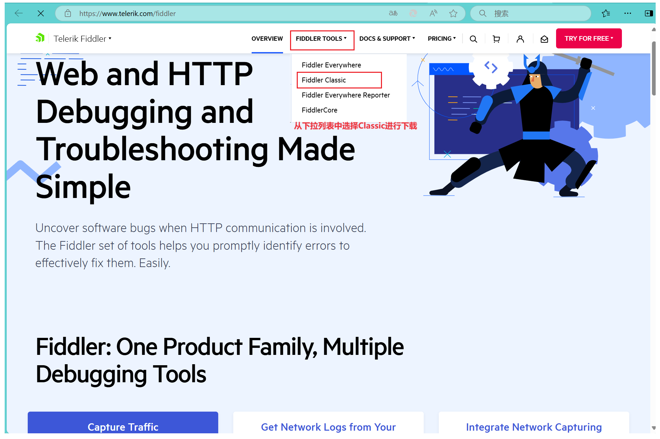Select Fiddler Classic from the dropdown
This screenshot has width=660, height=439.
(x=323, y=80)
